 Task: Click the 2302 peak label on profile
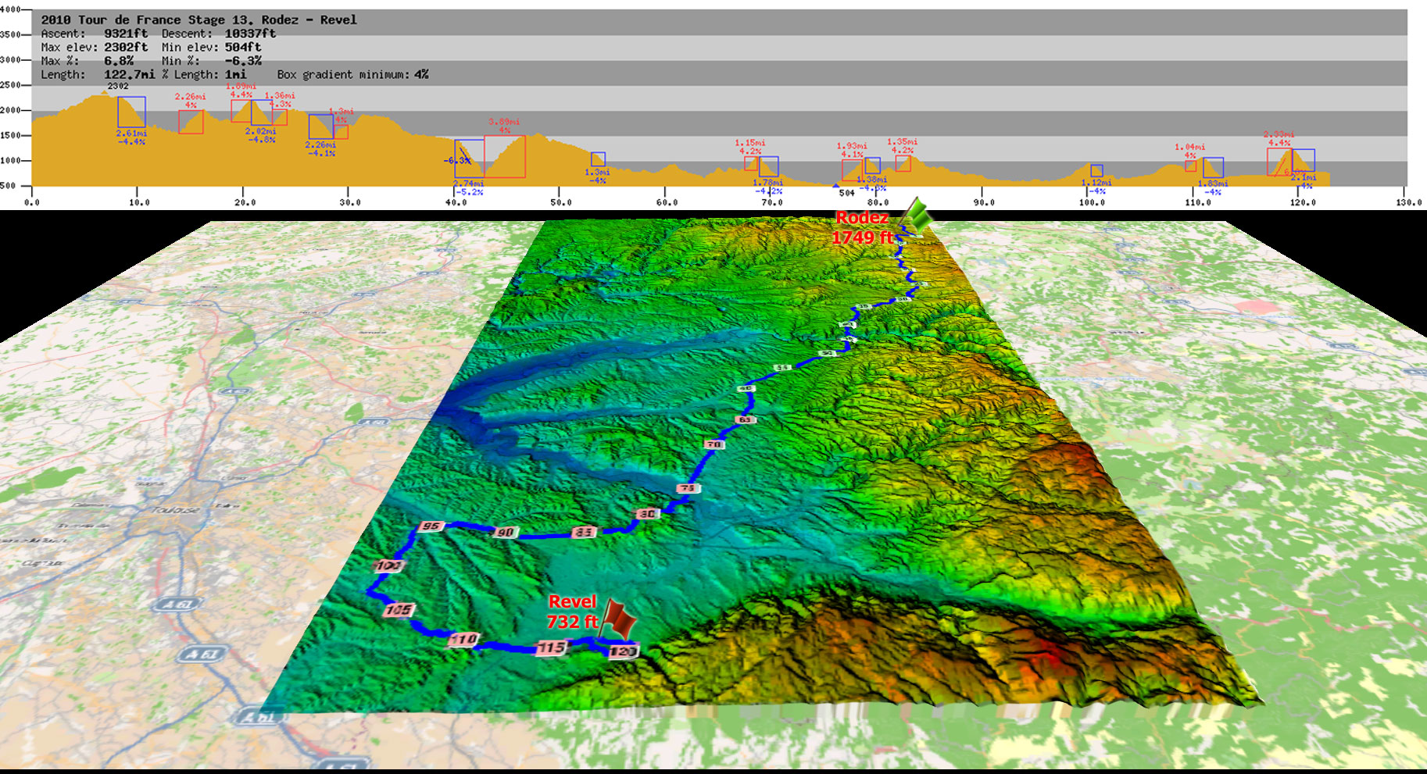(x=118, y=87)
